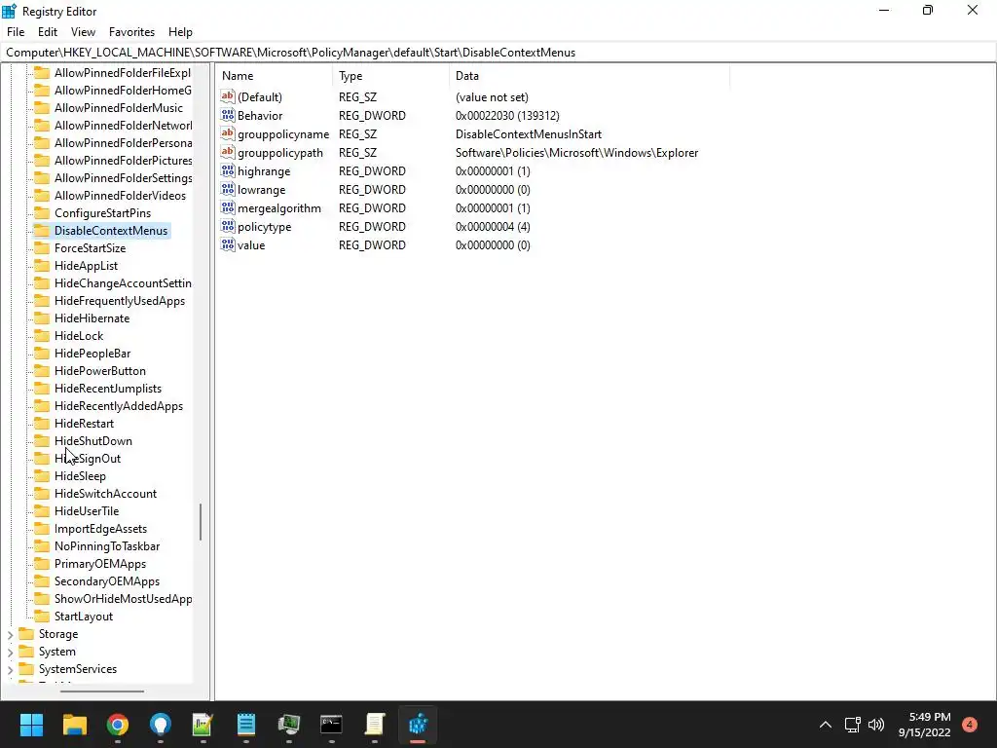
Task: Open the Command Prompt taskbar icon
Action: click(x=331, y=725)
